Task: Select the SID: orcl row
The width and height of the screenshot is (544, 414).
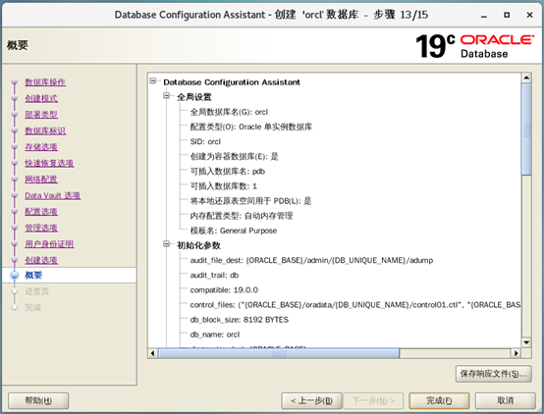Action: (x=205, y=142)
